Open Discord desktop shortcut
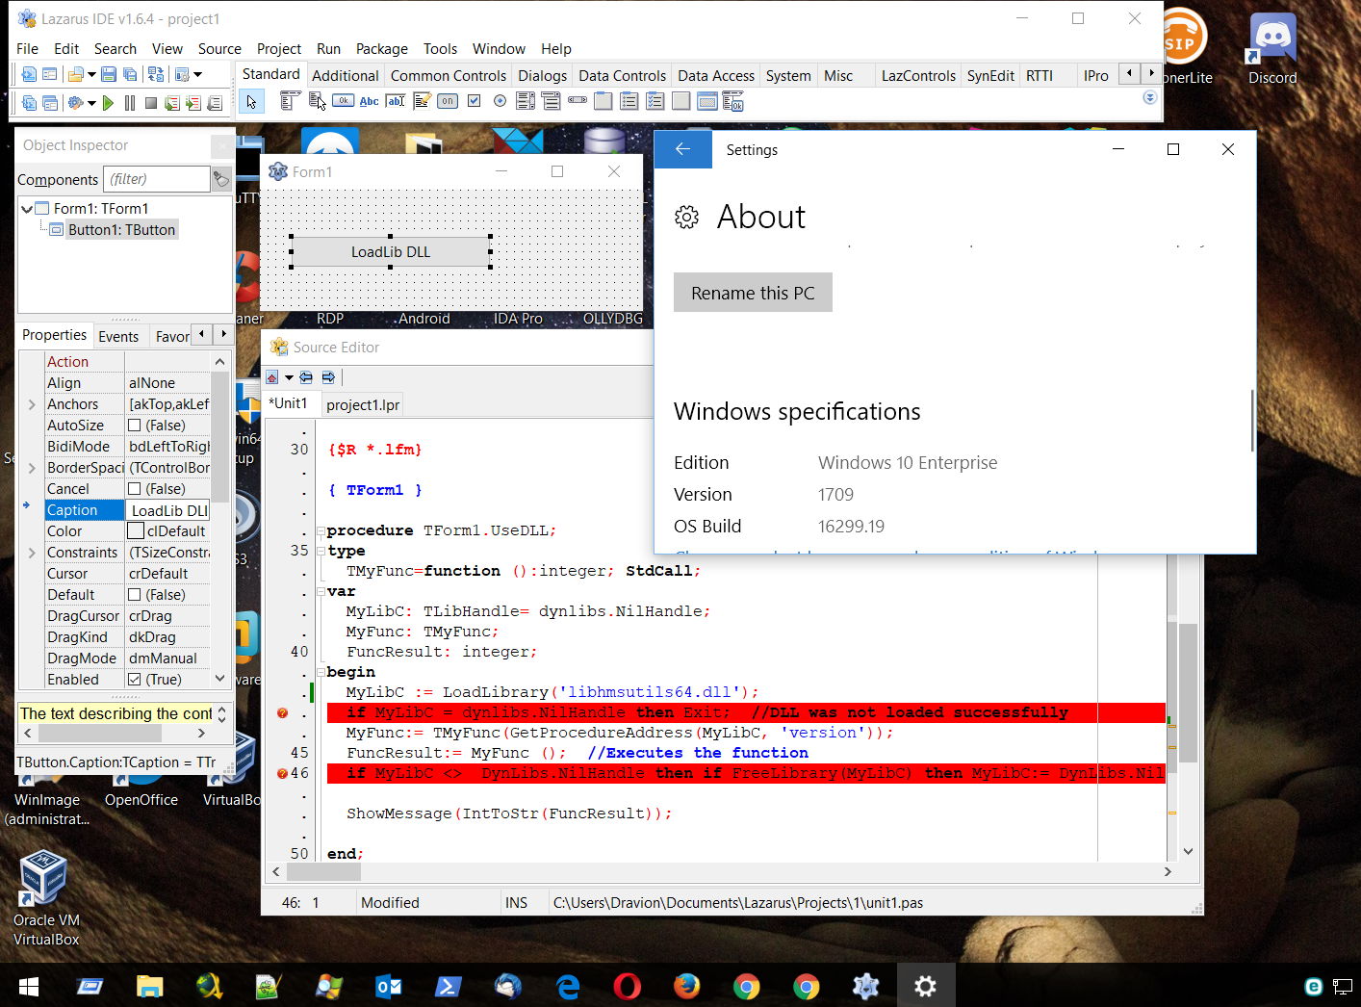 tap(1272, 48)
